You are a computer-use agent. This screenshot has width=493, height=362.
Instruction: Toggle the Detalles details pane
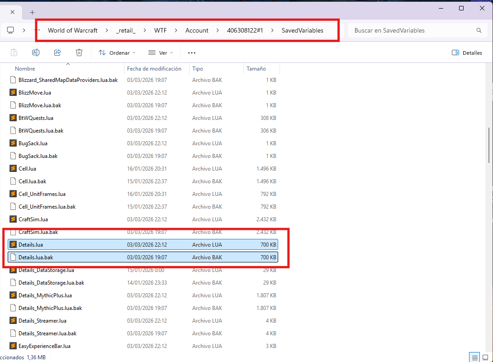point(467,53)
